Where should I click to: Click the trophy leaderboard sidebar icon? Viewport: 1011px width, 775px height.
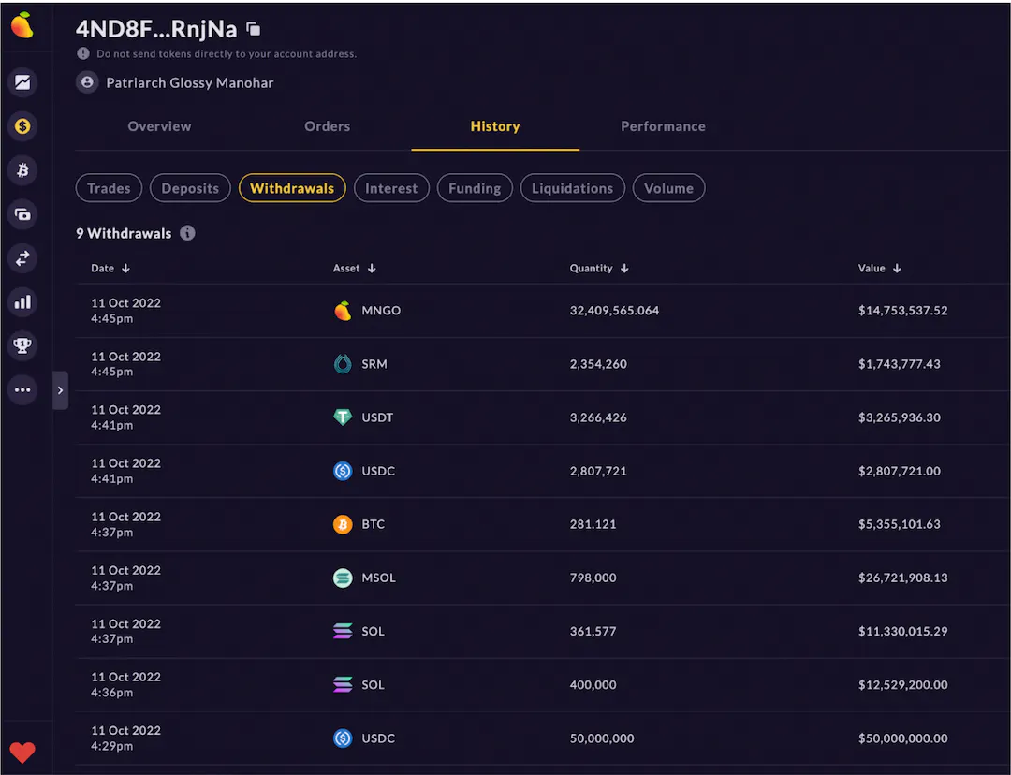[22, 346]
